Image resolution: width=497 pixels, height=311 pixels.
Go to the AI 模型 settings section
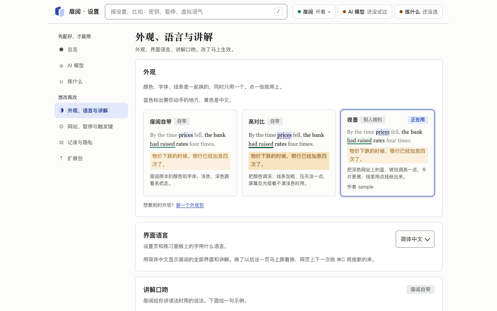click(x=91, y=66)
